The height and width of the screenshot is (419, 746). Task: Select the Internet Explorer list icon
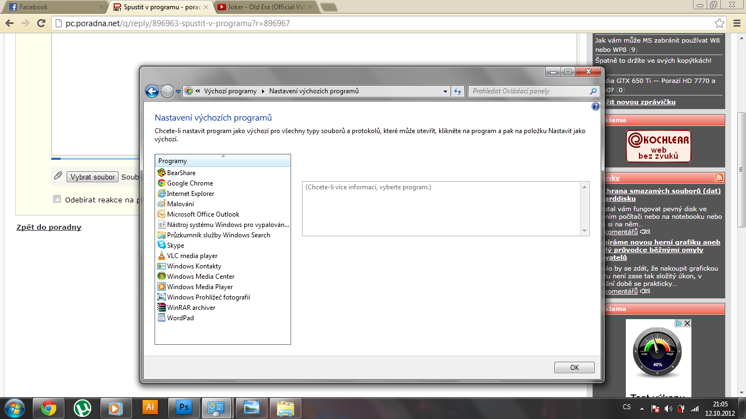pyautogui.click(x=162, y=194)
